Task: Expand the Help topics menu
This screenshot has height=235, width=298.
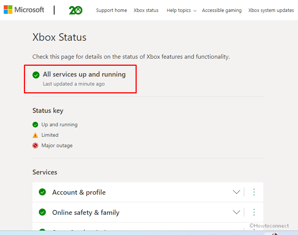Action: 181,10
